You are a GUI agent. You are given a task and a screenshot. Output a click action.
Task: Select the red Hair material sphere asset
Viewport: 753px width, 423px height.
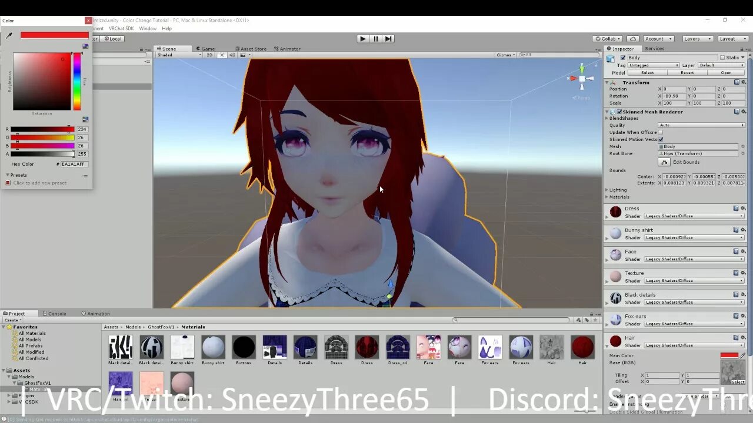coord(582,347)
